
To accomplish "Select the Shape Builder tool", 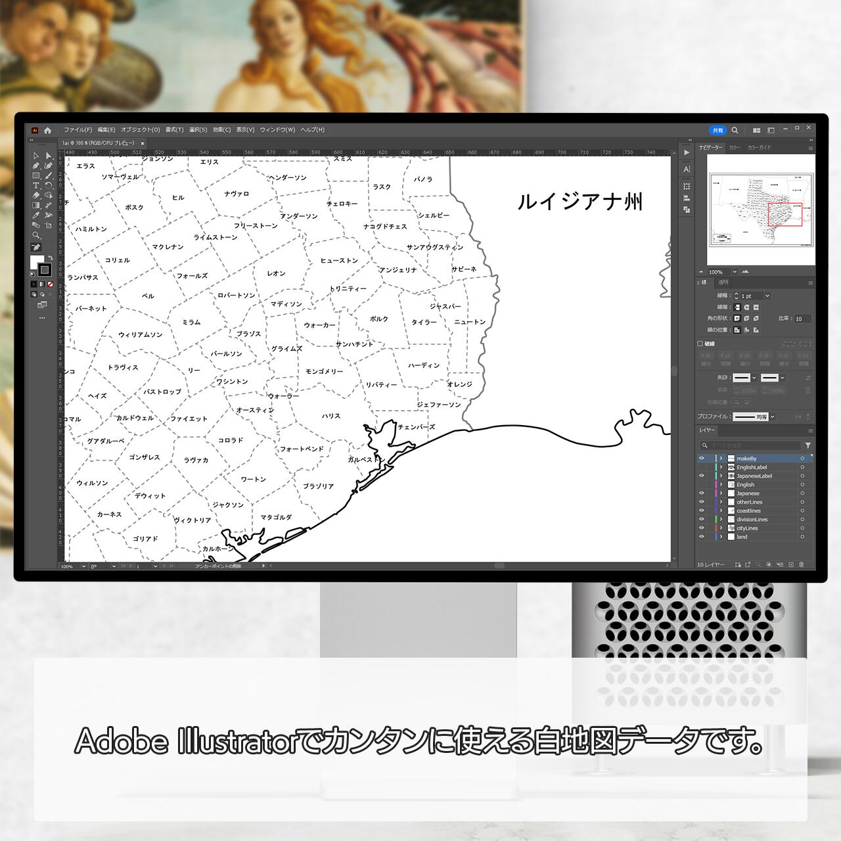I will point(49,196).
